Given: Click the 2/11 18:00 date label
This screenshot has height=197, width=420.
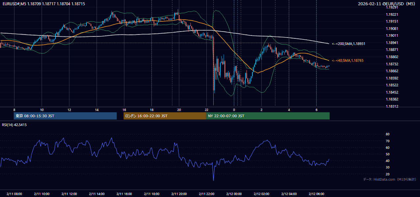Looking at the screenshot, I should click(x=152, y=194).
